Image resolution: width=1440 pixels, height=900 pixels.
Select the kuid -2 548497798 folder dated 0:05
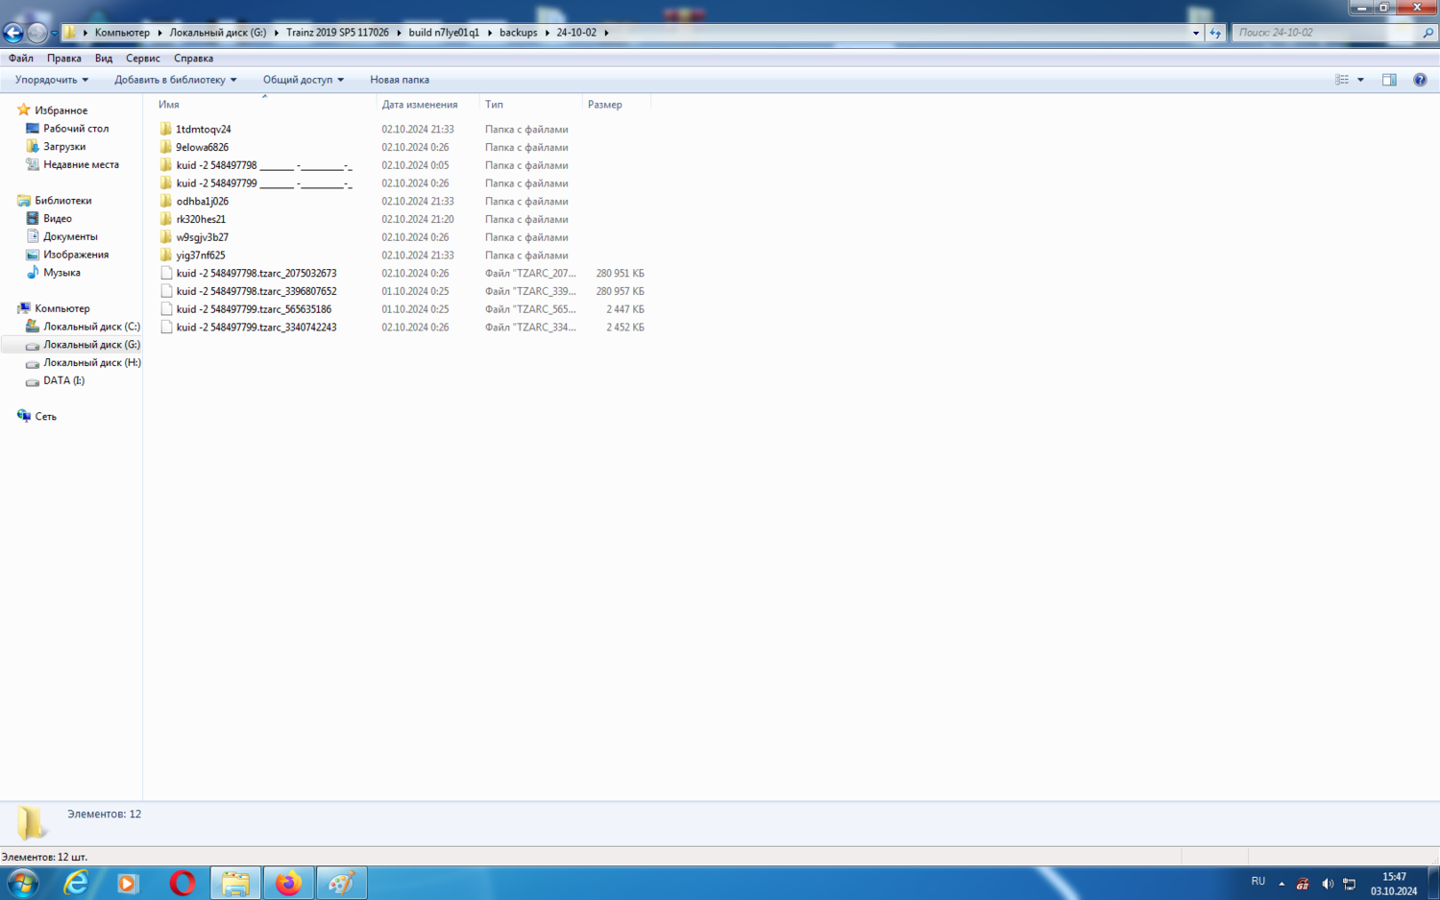(264, 165)
